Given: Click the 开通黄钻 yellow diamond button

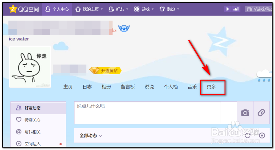Looking at the screenshot, I should point(105,71).
